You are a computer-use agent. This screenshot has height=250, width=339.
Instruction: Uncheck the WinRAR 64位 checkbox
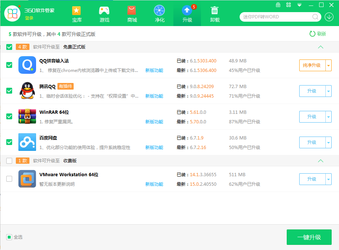9,116
